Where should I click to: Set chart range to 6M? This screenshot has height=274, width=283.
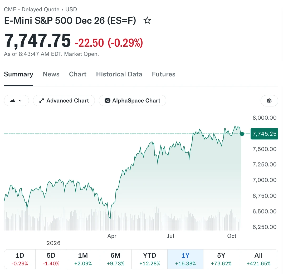(115, 259)
